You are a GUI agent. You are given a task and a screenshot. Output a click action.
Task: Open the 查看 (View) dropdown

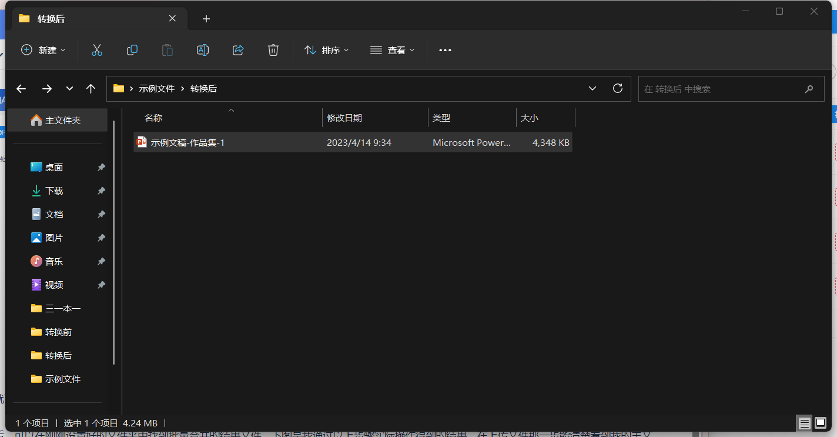pos(392,50)
